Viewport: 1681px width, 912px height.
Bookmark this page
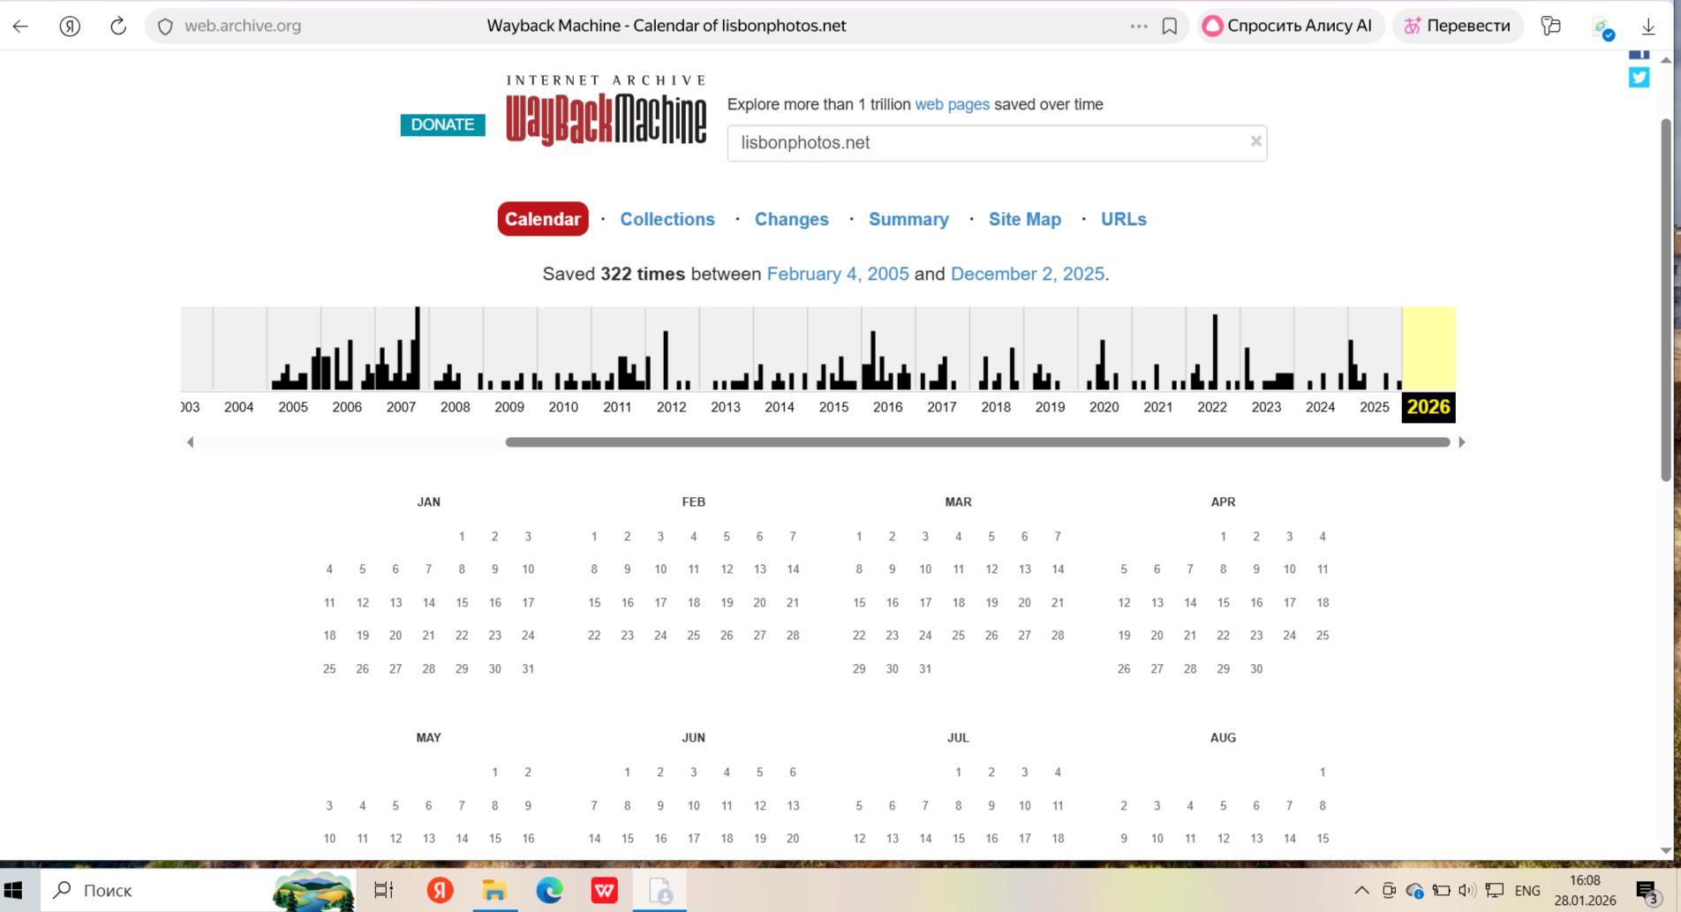tap(1170, 26)
